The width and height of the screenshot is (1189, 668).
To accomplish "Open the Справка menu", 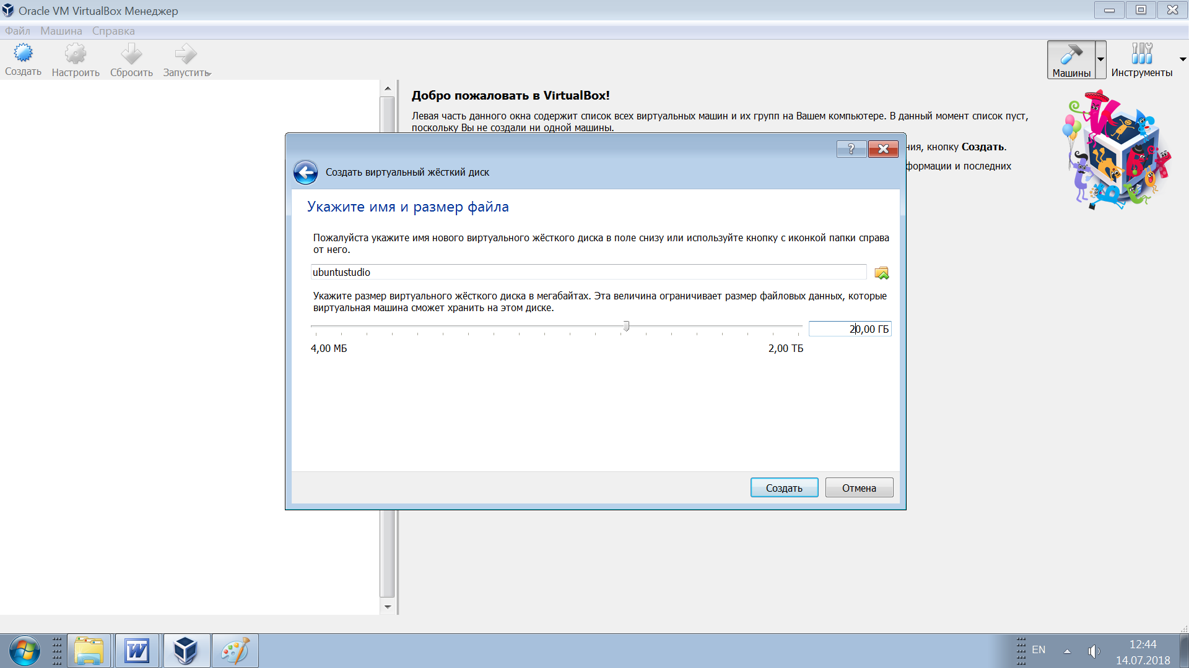I will [113, 31].
